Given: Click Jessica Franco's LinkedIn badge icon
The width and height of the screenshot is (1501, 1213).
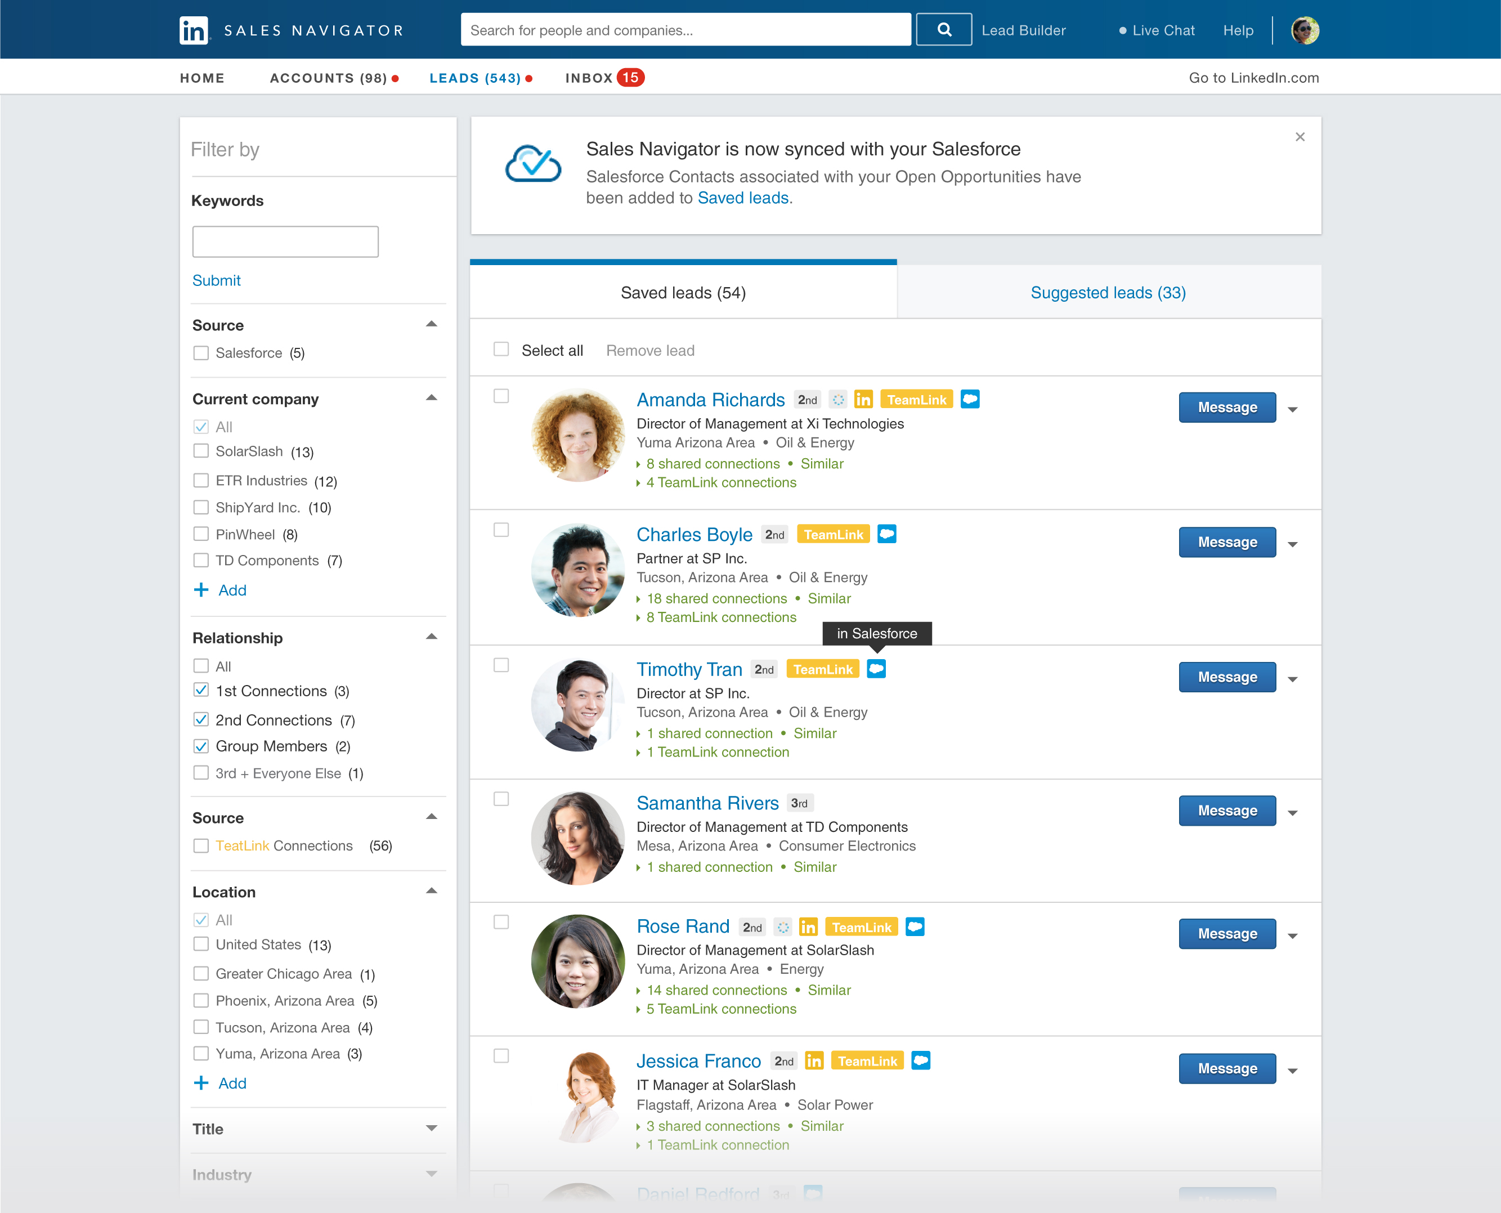Looking at the screenshot, I should coord(814,1060).
